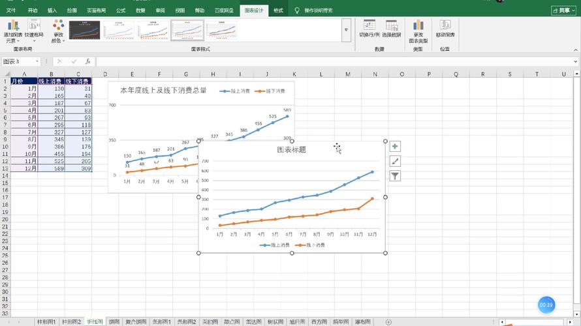Switch to the 格式 (Format) tab
Viewport: 581px width, 326px height.
click(278, 10)
